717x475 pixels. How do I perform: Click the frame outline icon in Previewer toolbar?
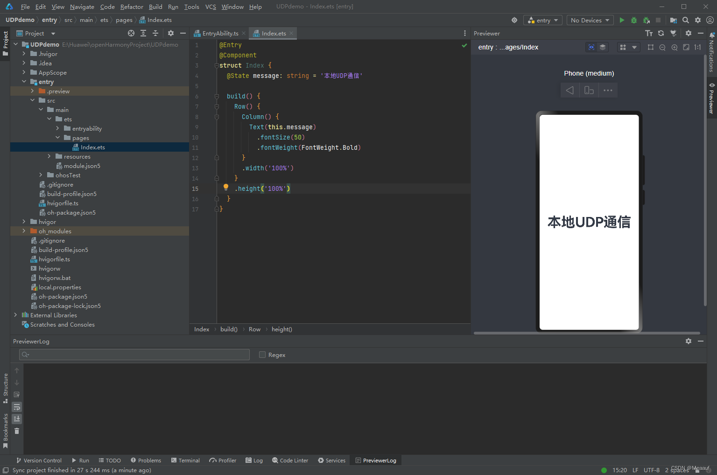651,47
